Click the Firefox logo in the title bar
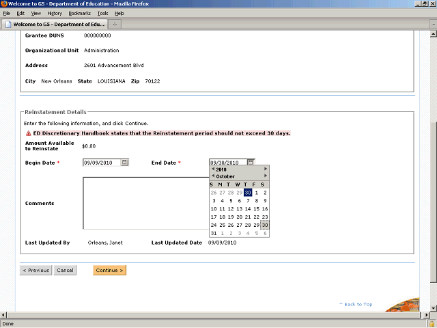 pyautogui.click(x=4, y=3)
